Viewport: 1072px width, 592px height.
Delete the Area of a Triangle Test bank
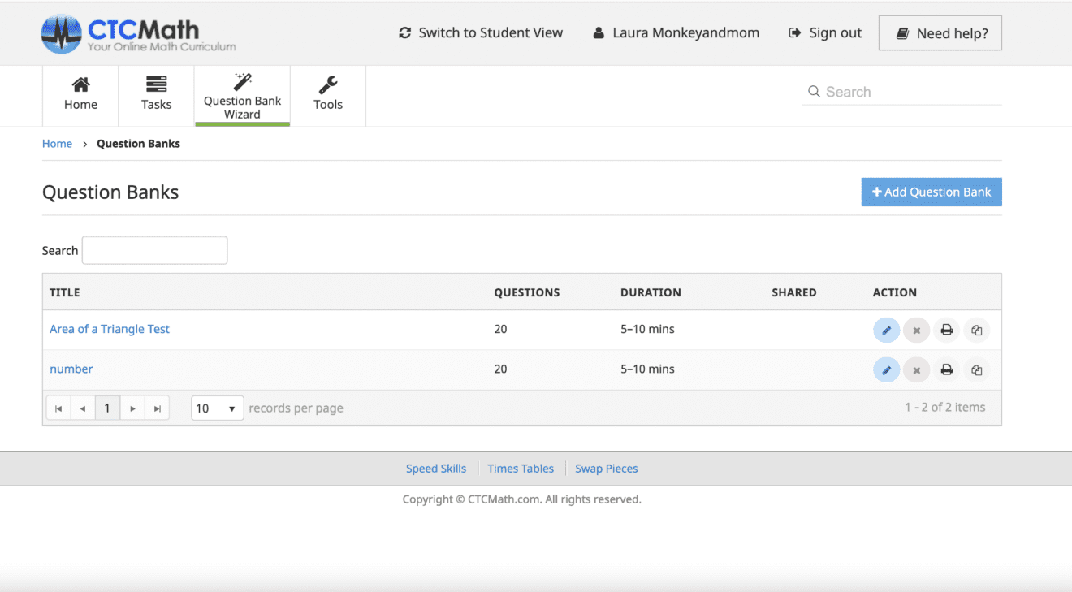point(916,330)
